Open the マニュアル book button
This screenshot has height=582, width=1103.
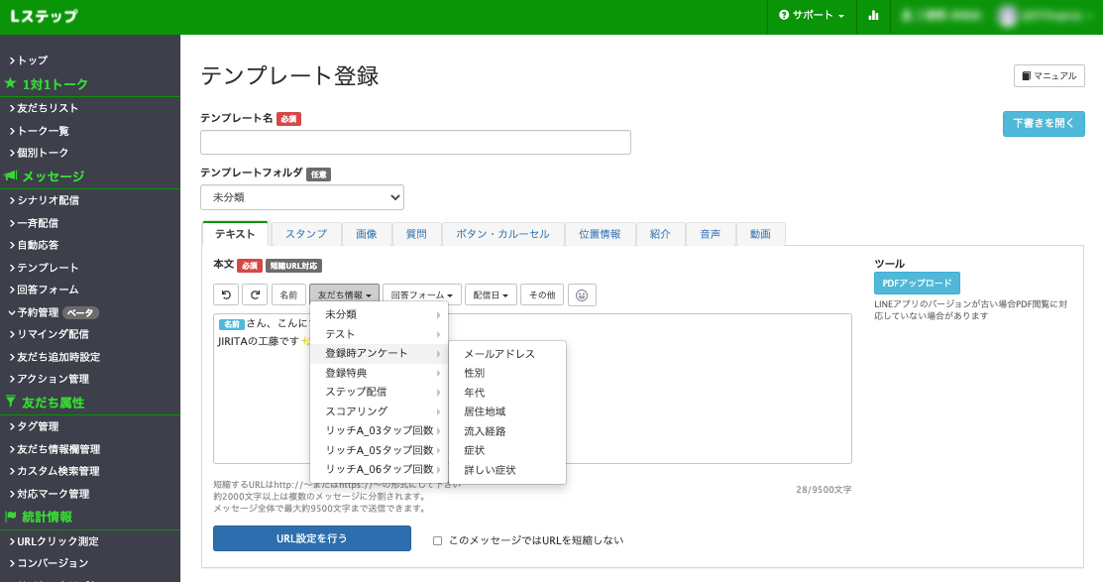[x=1049, y=76]
